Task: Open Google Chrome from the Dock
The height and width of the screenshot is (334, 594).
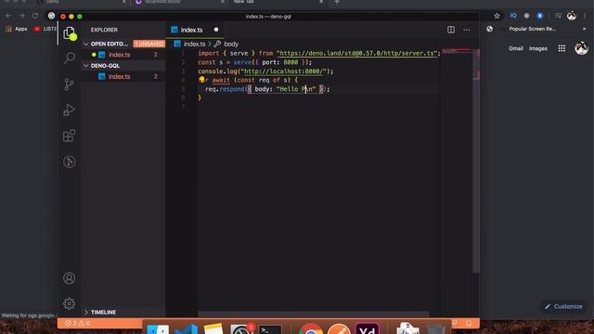Action: pyautogui.click(x=311, y=328)
